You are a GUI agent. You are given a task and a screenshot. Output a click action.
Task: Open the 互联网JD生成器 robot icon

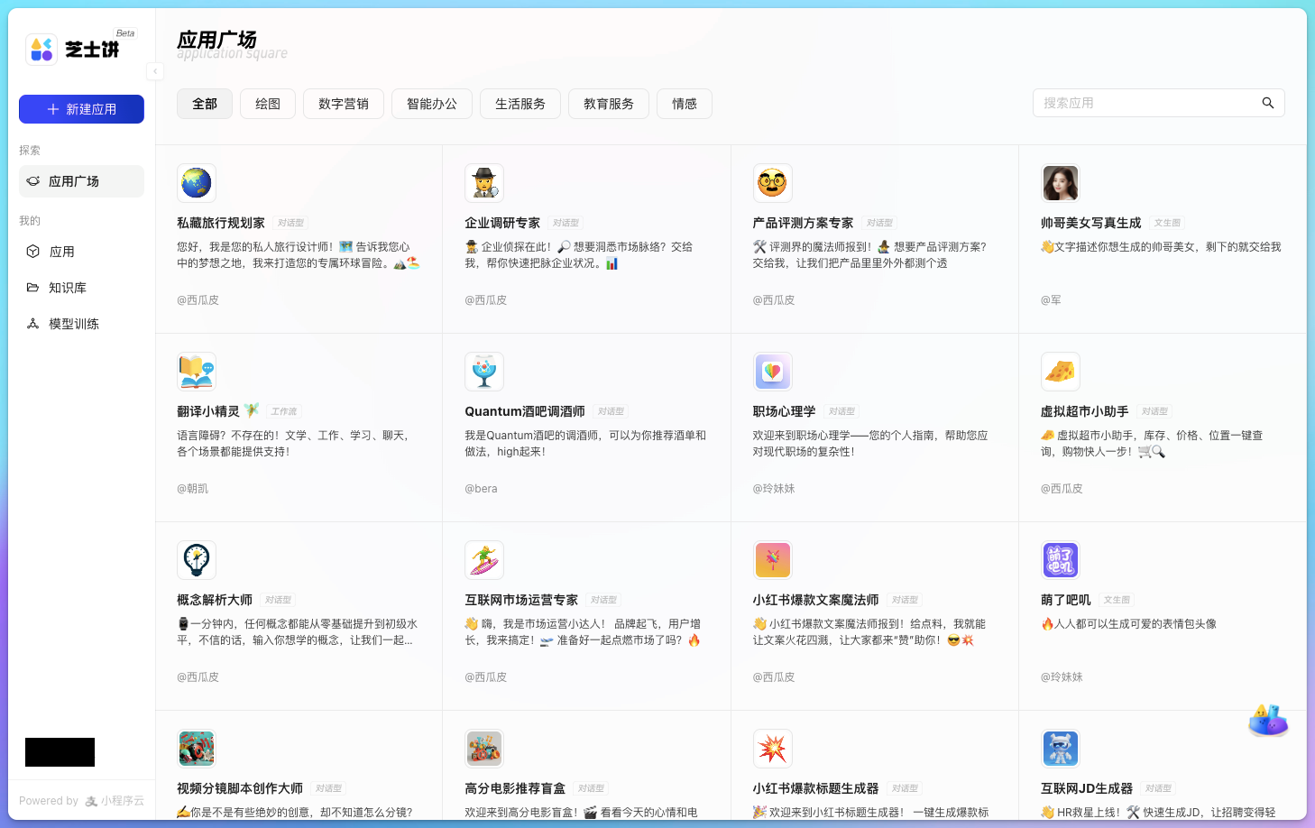coord(1061,749)
